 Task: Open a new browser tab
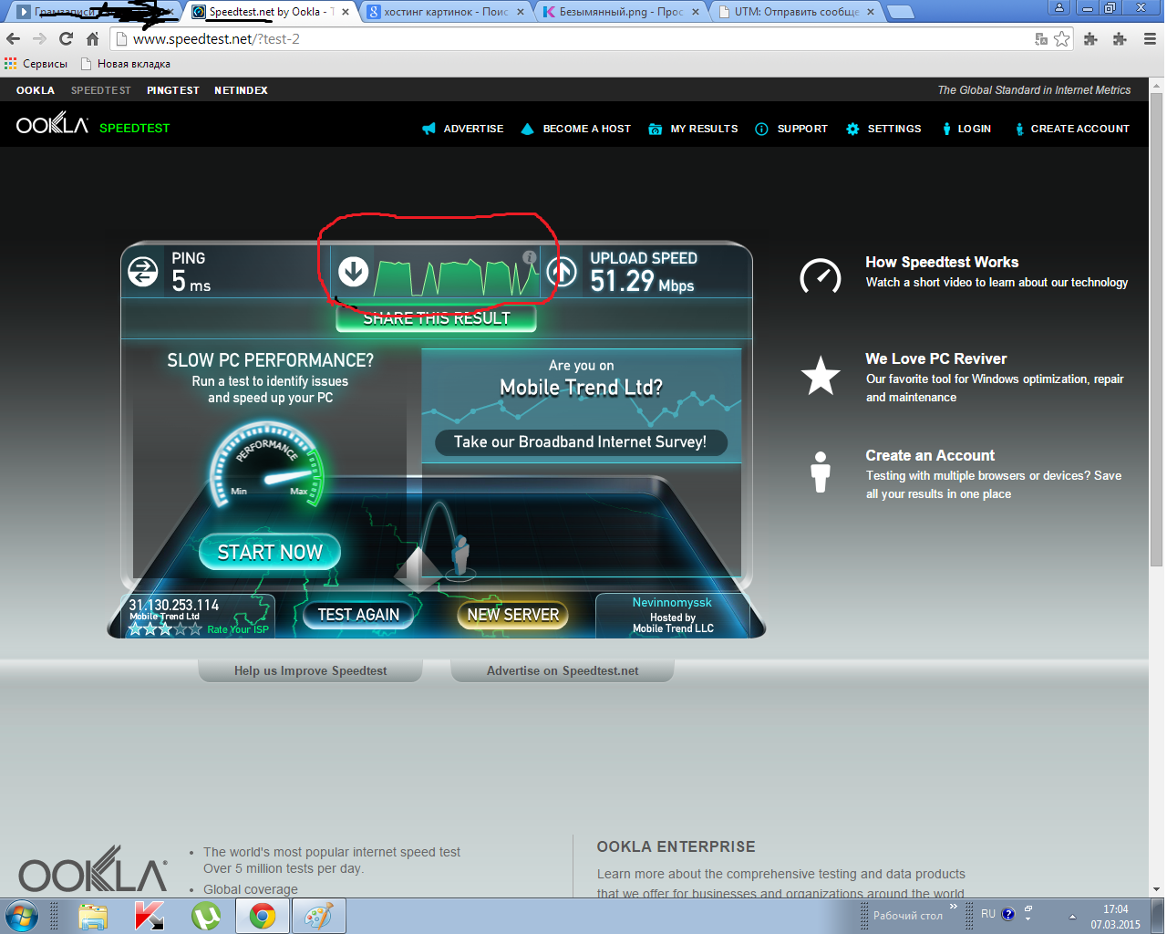point(901,12)
